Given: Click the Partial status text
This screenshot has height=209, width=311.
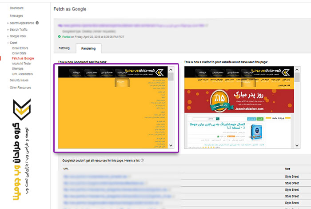Looking at the screenshot, I should (x=66, y=37).
